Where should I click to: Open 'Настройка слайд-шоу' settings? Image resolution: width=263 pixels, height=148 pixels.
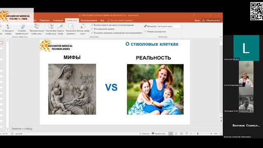pyautogui.click(x=51, y=29)
